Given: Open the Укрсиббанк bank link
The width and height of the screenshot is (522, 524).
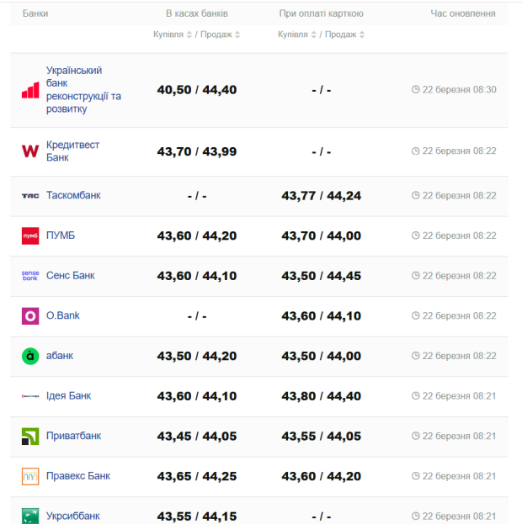Looking at the screenshot, I should click(x=72, y=516).
